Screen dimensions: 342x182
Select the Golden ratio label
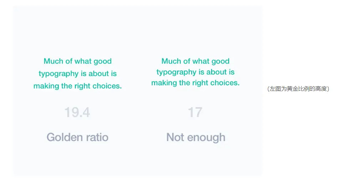(x=77, y=137)
